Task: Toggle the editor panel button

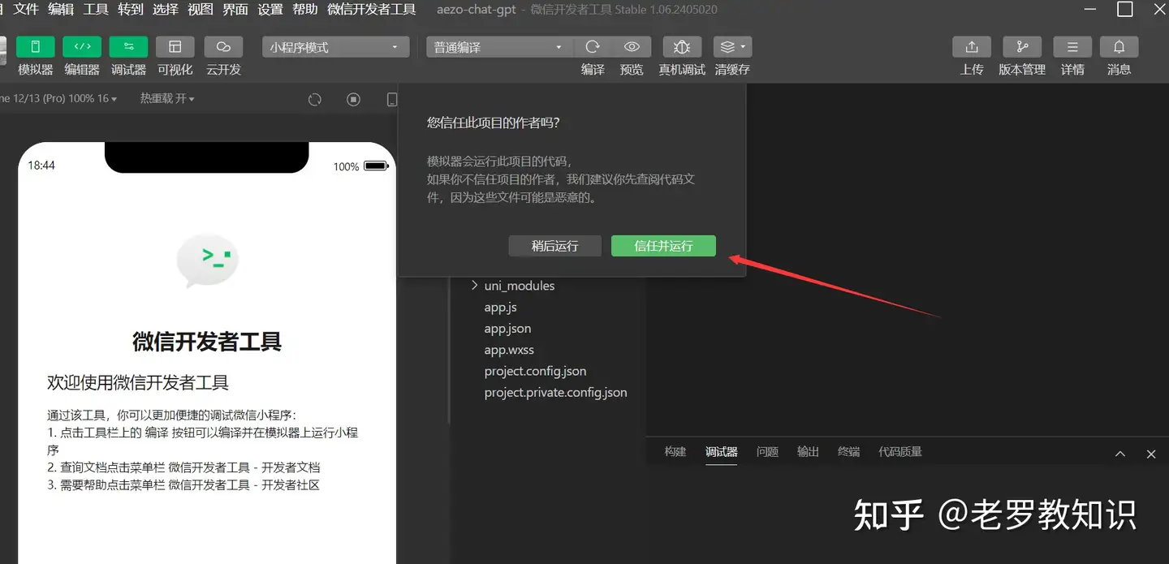Action: click(x=82, y=47)
